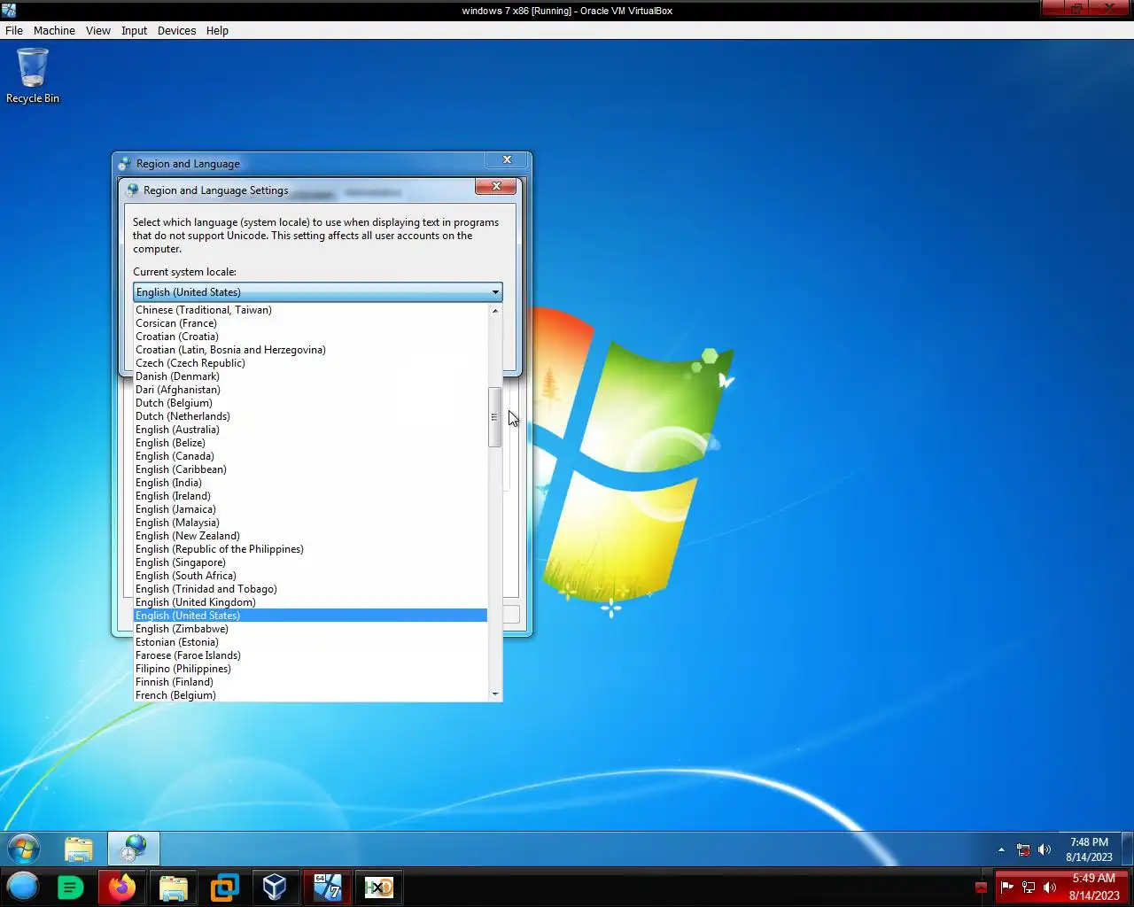The image size is (1134, 907).
Task: Choose English (India) locale
Action: tap(310, 483)
